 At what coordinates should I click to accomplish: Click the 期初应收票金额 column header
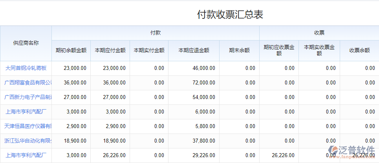[279, 50]
